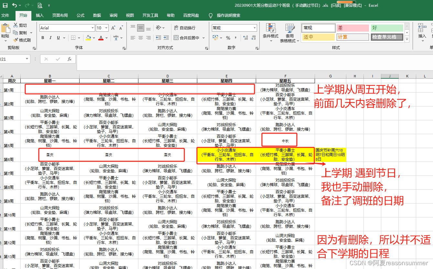433x269 pixels.
Task: Apply the 适中 (Neutral) cell style
Action: pyautogui.click(x=319, y=37)
